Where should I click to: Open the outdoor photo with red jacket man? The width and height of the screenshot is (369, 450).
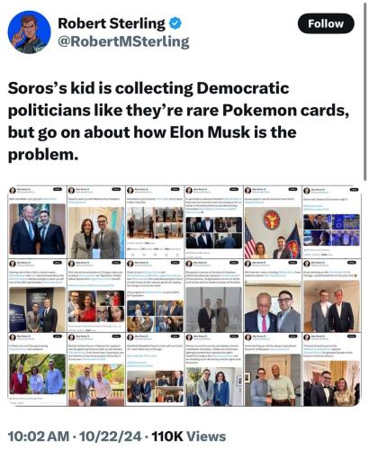click(x=38, y=373)
